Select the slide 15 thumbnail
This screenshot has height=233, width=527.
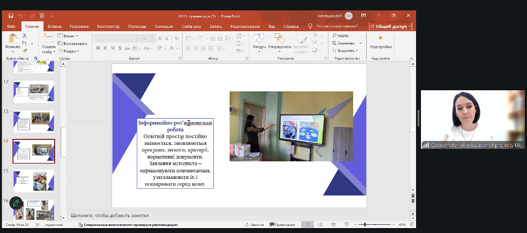pyautogui.click(x=33, y=180)
